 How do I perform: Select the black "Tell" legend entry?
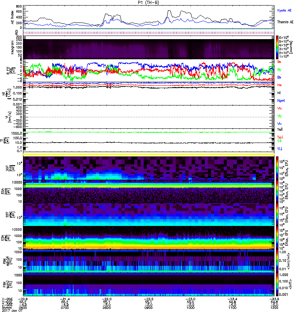[x=280, y=130]
